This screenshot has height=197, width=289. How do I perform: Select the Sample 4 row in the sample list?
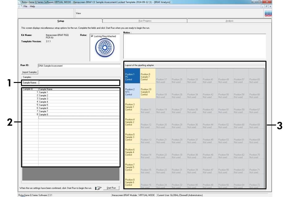click(x=71, y=102)
